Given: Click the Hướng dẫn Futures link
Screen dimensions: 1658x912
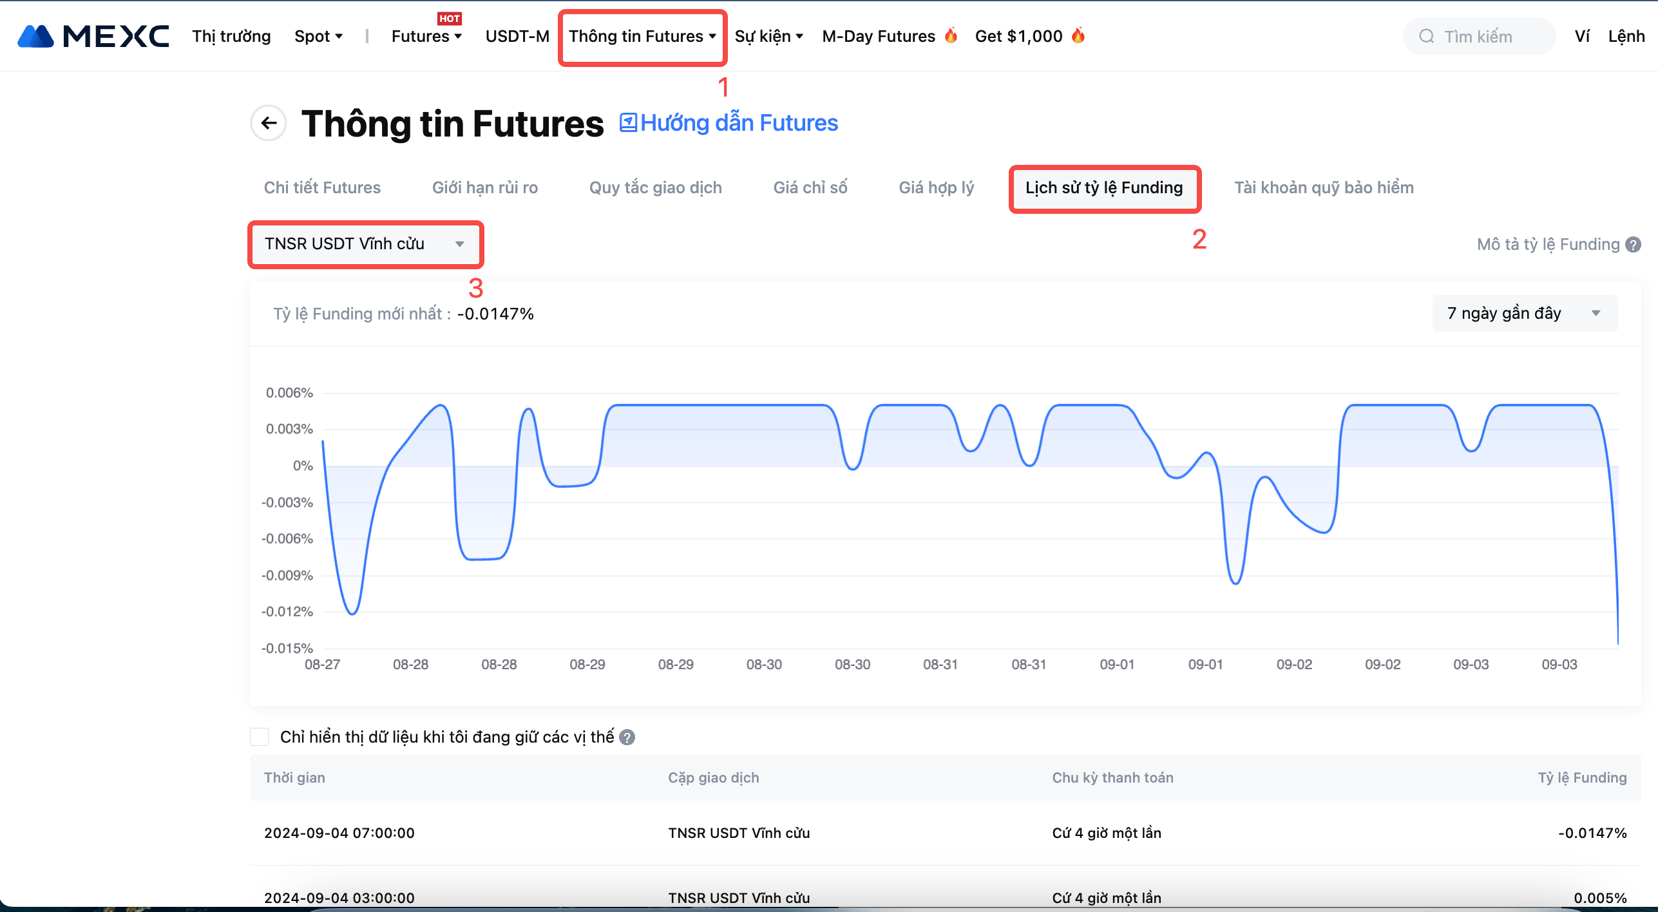Looking at the screenshot, I should click(739, 123).
